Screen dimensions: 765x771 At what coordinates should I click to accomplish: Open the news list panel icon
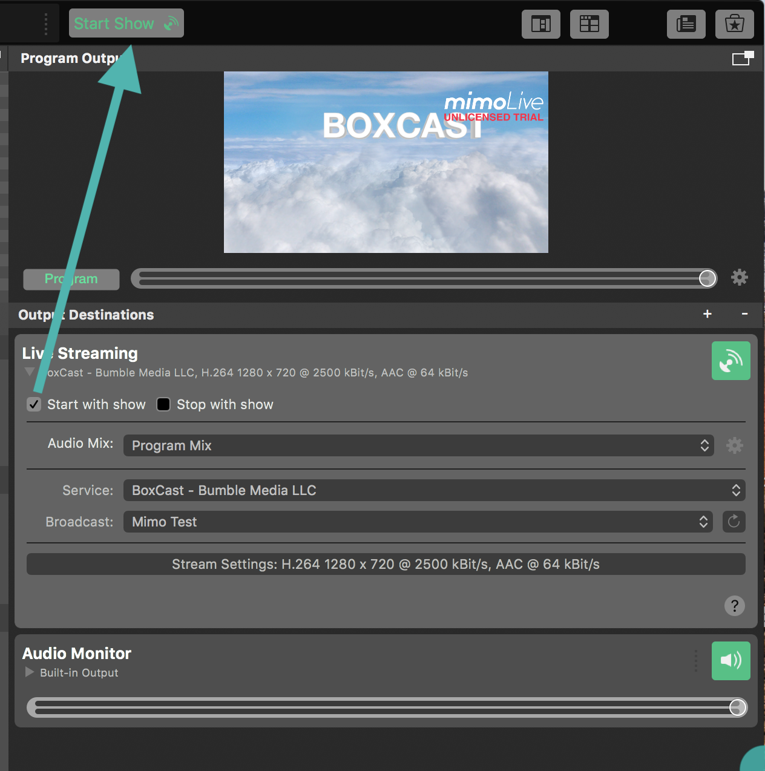[x=686, y=24]
